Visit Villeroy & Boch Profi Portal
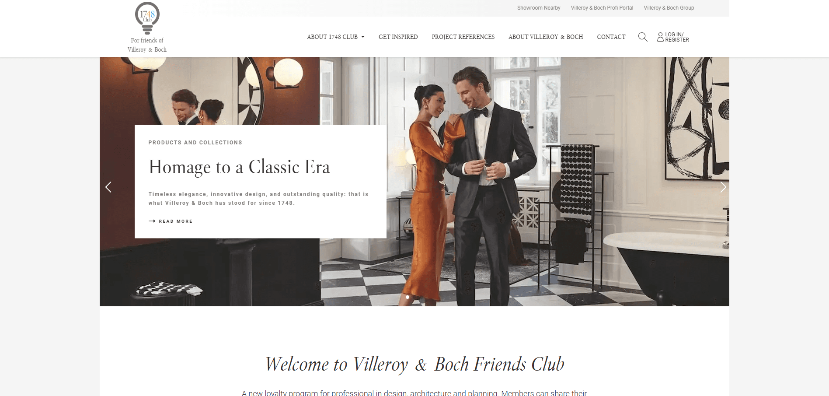Image resolution: width=829 pixels, height=396 pixels. [602, 8]
